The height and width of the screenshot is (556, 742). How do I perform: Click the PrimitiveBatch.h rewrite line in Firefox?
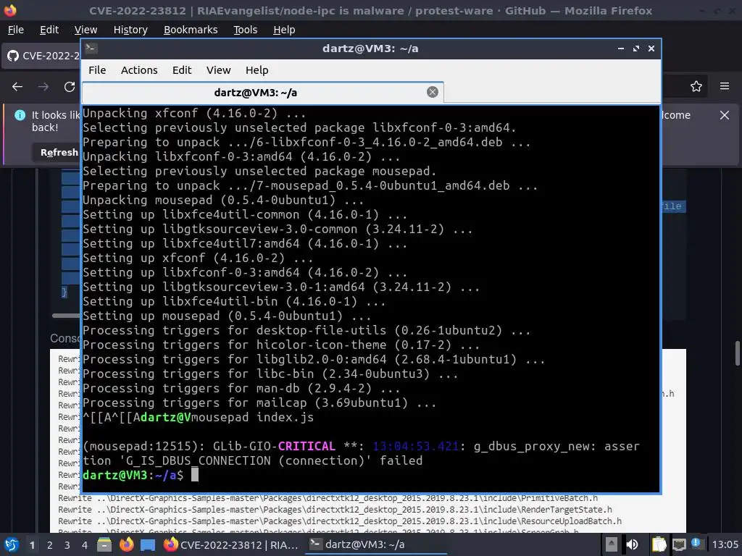tap(328, 498)
